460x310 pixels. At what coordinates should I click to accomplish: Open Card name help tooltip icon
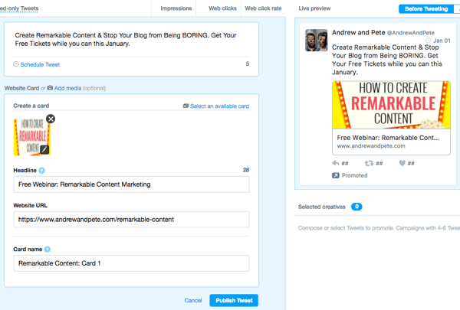(x=48, y=250)
